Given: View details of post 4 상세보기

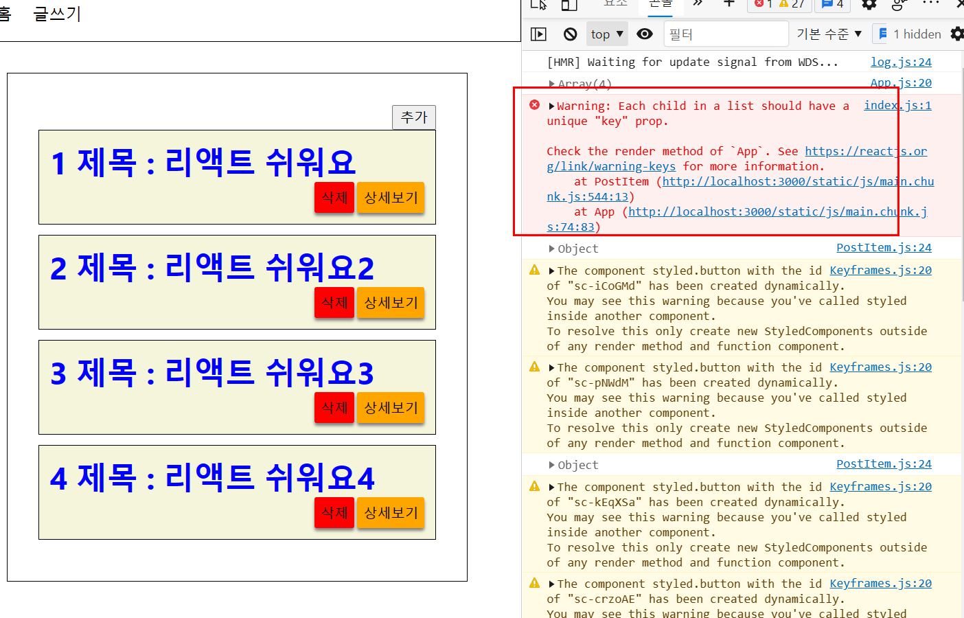Looking at the screenshot, I should 391,513.
